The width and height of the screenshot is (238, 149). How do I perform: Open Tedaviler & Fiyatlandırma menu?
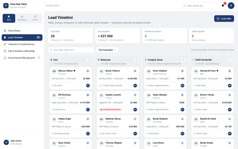(22, 44)
